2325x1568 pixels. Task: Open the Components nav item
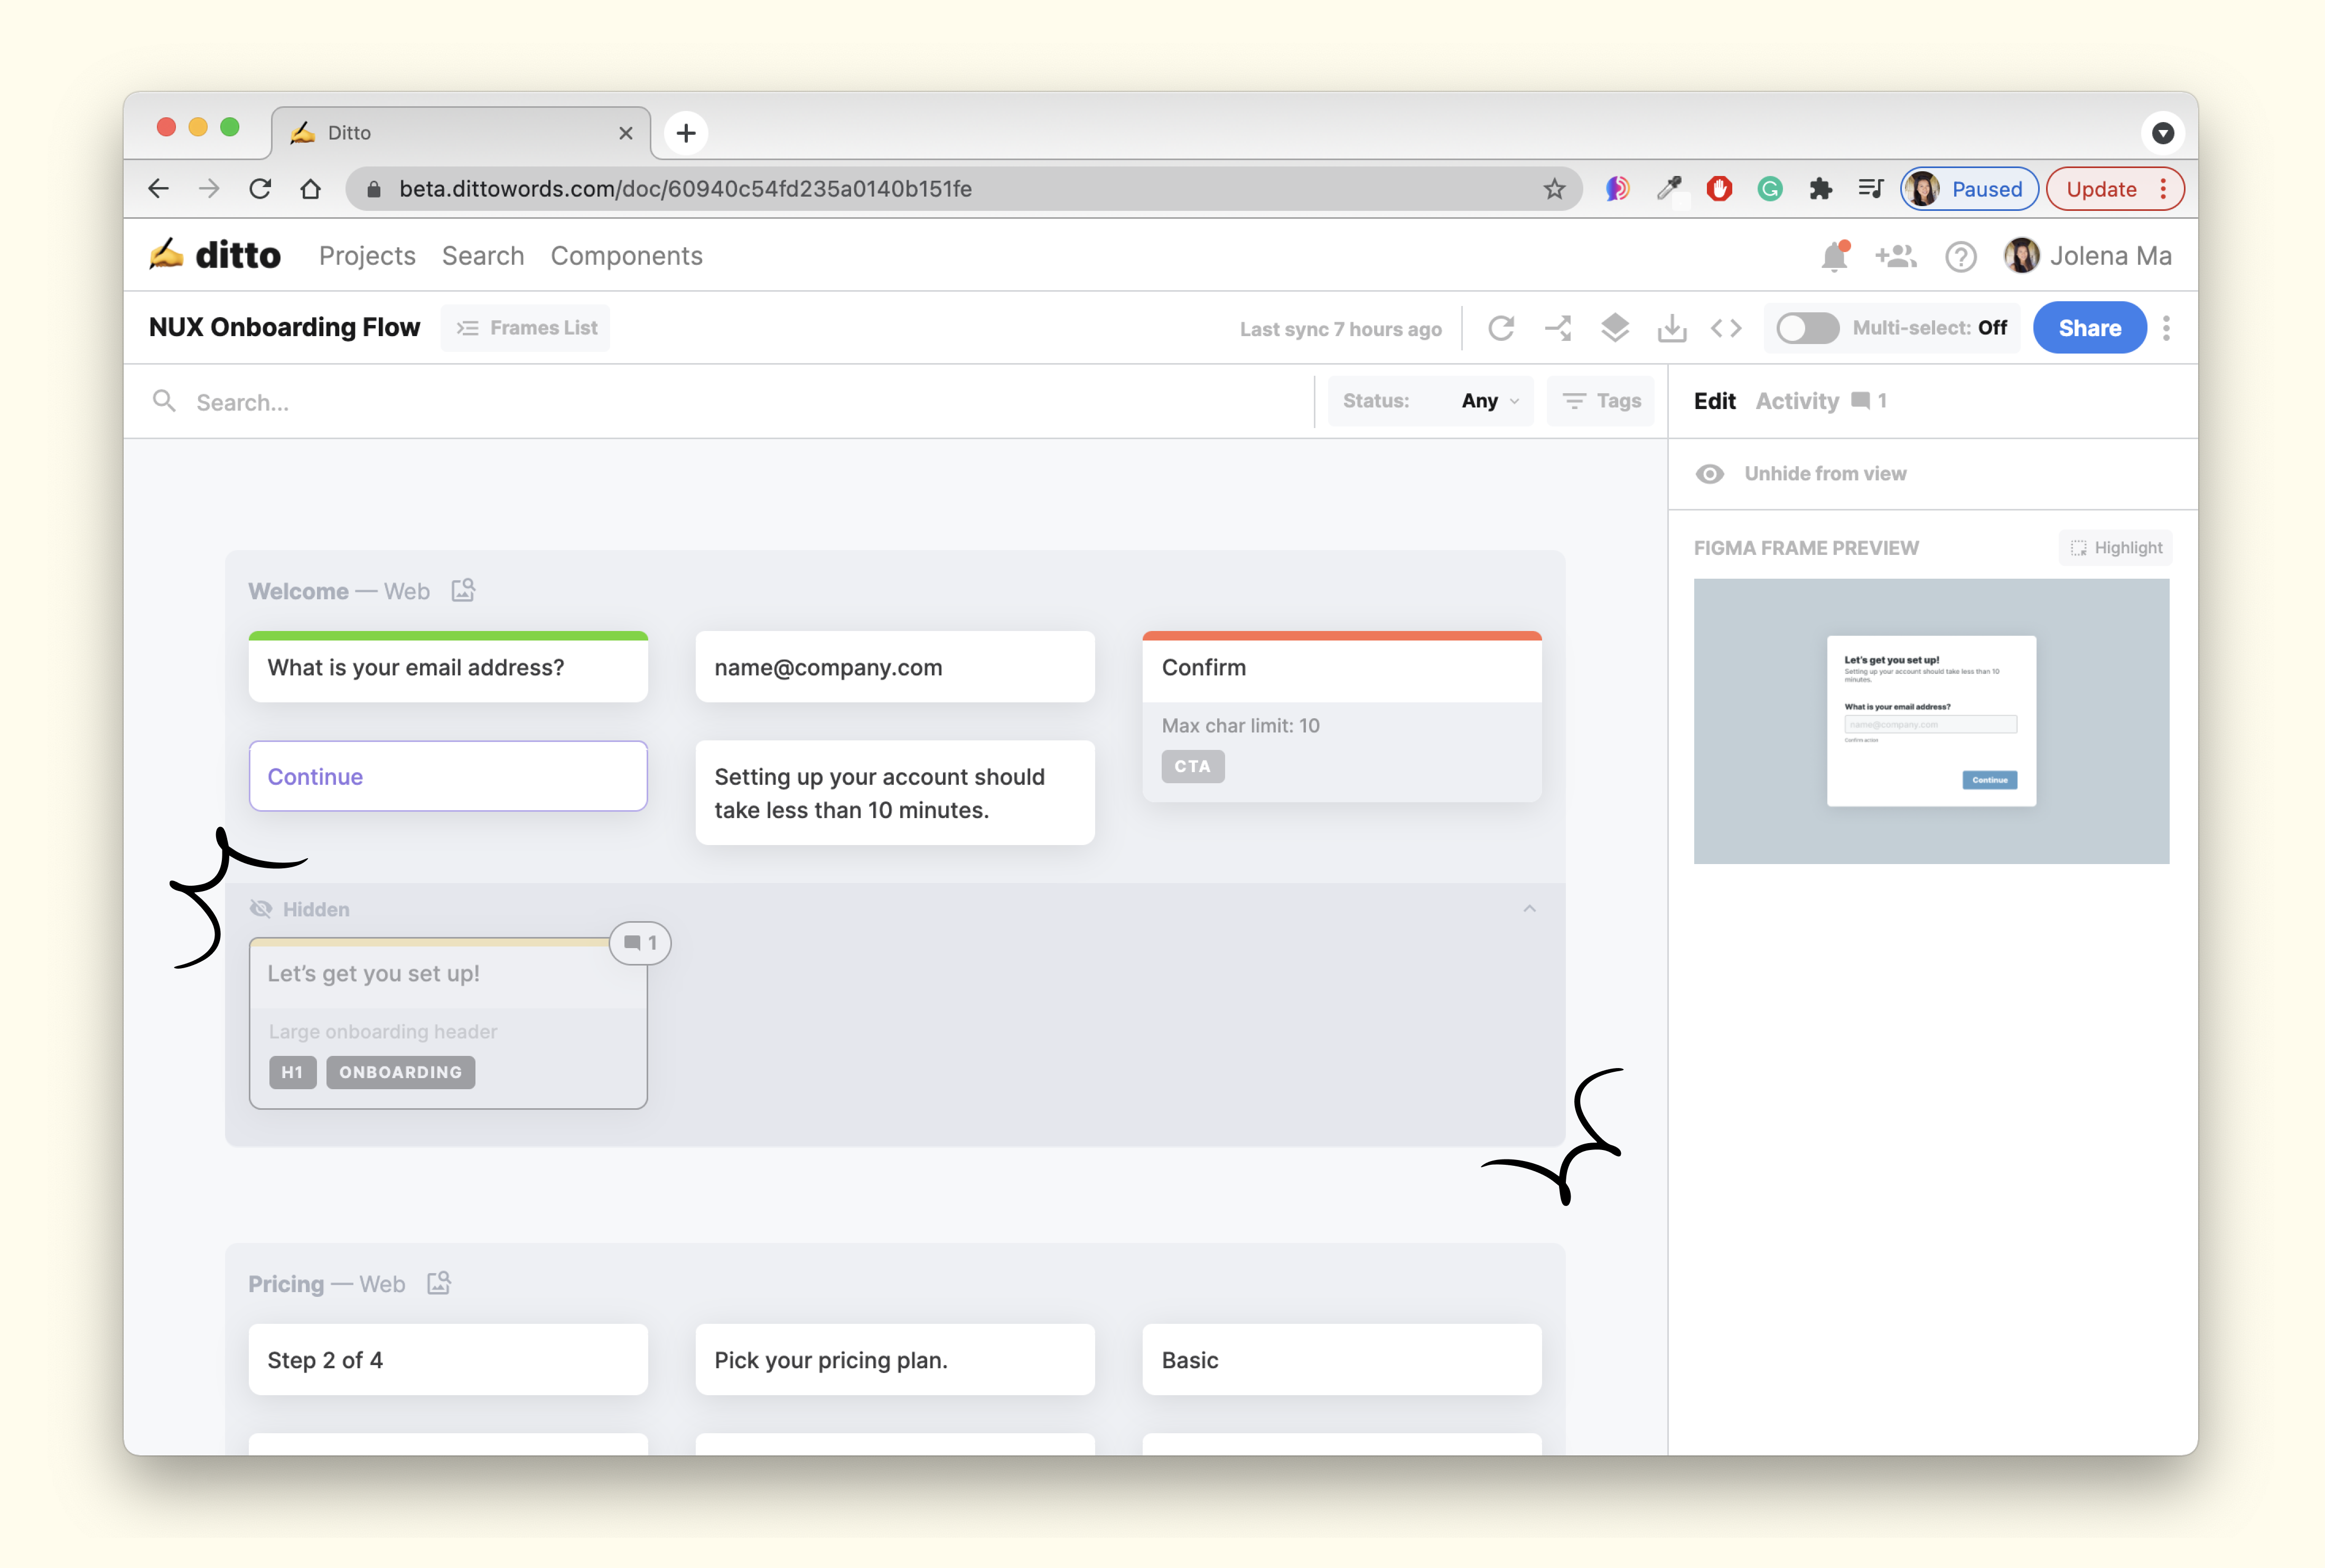[x=625, y=257]
